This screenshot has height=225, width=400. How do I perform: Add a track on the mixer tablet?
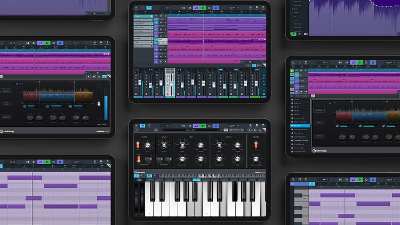coord(161,61)
